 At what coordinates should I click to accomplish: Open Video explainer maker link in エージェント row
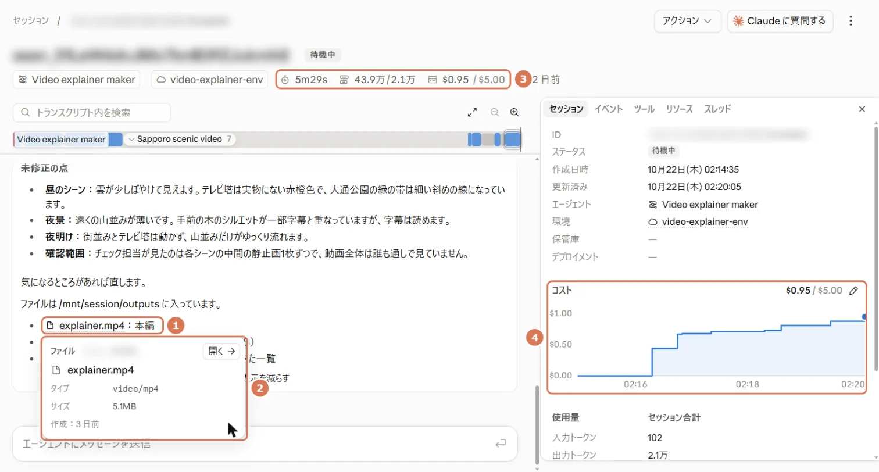coord(703,205)
